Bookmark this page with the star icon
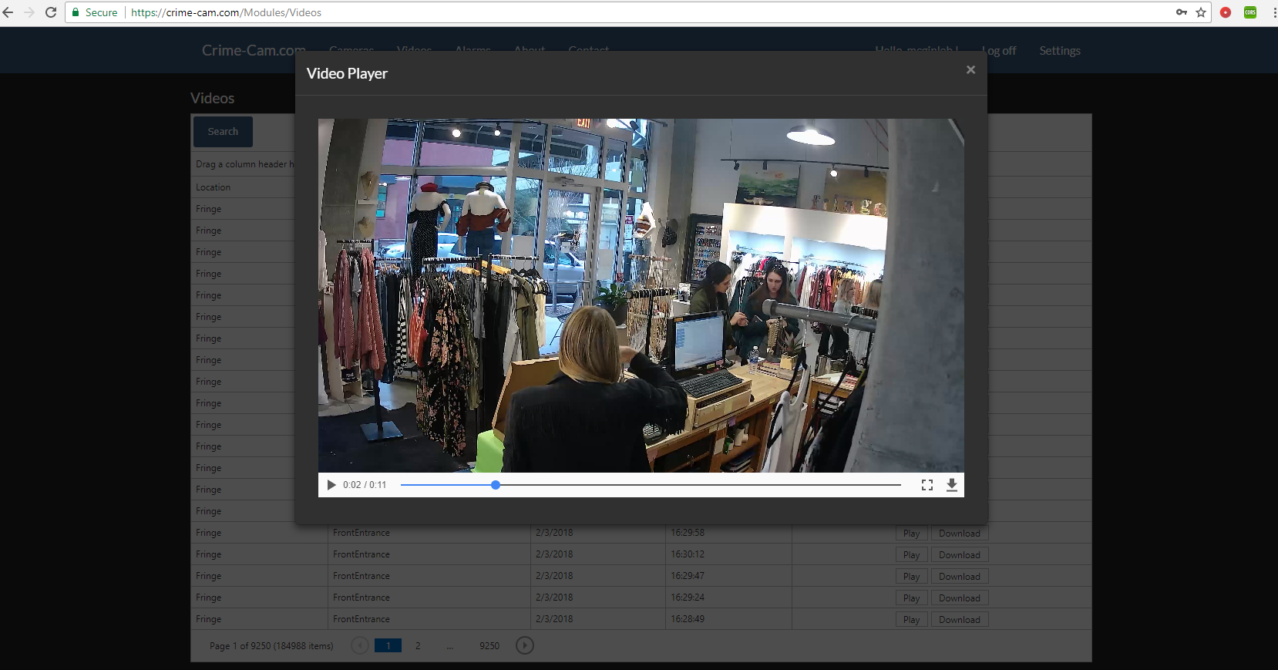1278x670 pixels. [1201, 12]
